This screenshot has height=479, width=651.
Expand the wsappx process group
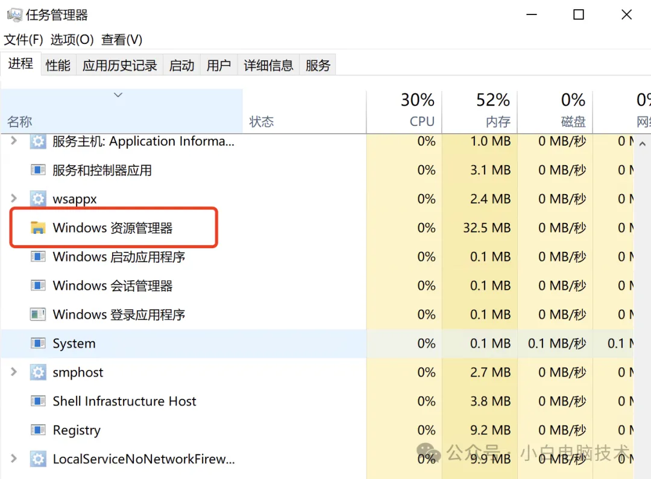click(x=14, y=198)
